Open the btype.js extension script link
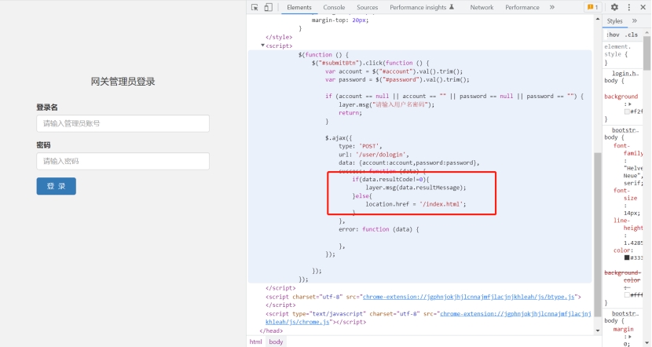 click(x=468, y=297)
